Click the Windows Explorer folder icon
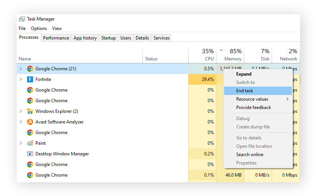 30,111
